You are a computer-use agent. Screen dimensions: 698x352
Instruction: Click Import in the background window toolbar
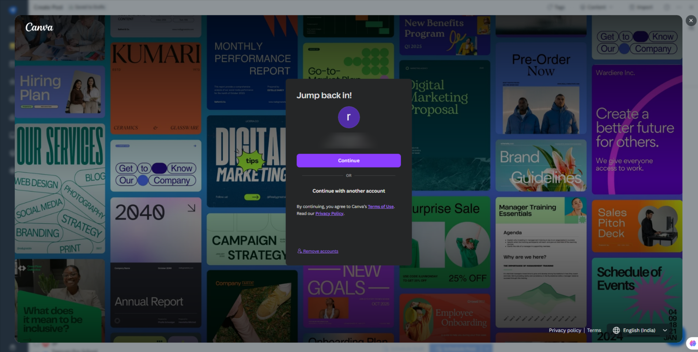[641, 7]
